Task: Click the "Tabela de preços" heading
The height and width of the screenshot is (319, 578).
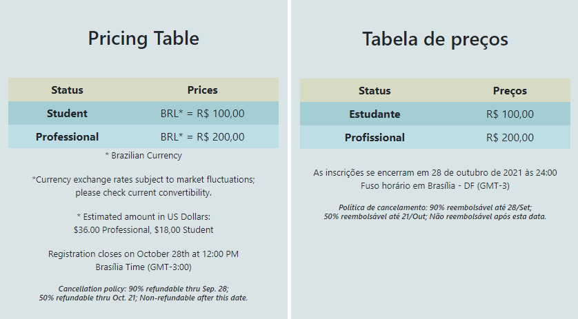Action: [x=435, y=40]
